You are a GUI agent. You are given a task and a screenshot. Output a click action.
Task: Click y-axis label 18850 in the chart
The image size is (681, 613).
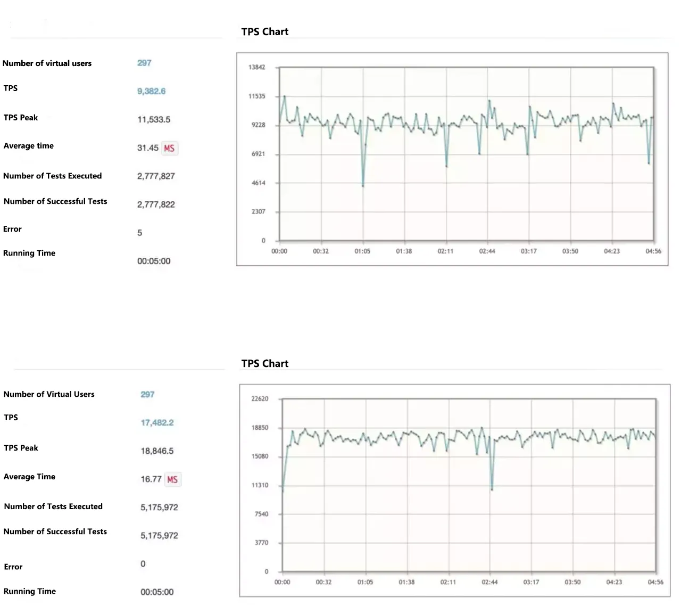[x=260, y=428]
